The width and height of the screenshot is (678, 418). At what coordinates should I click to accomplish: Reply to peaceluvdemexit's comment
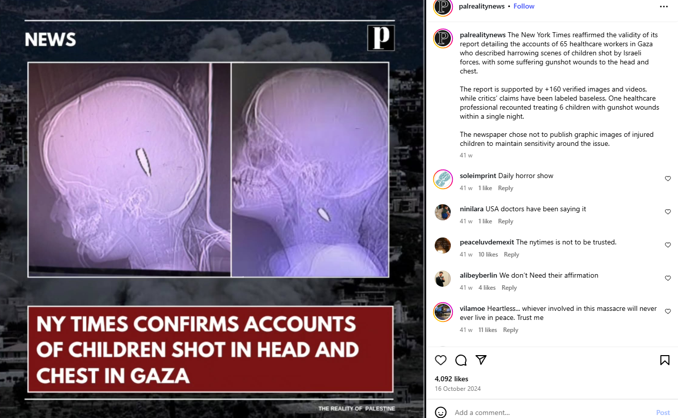[x=511, y=255]
